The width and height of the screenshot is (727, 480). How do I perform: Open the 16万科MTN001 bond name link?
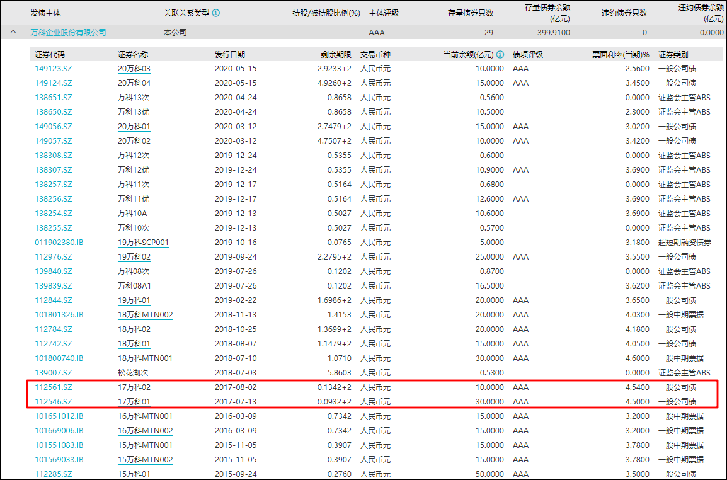tap(145, 416)
